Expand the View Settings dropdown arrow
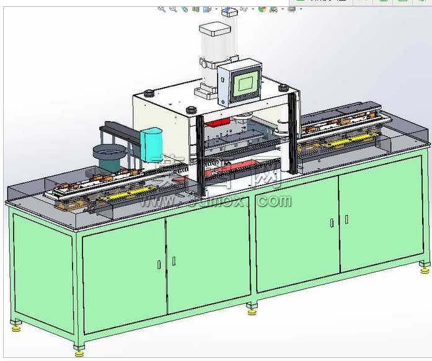This screenshot has height=361, width=432. click(301, 9)
